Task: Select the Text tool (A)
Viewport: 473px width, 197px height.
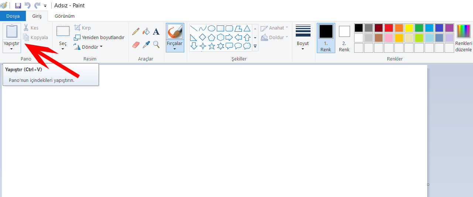Action: click(156, 32)
